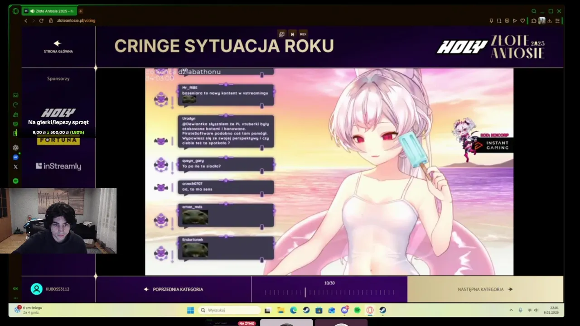Click the 10/30 category progress bar
The width and height of the screenshot is (580, 326).
(x=329, y=292)
